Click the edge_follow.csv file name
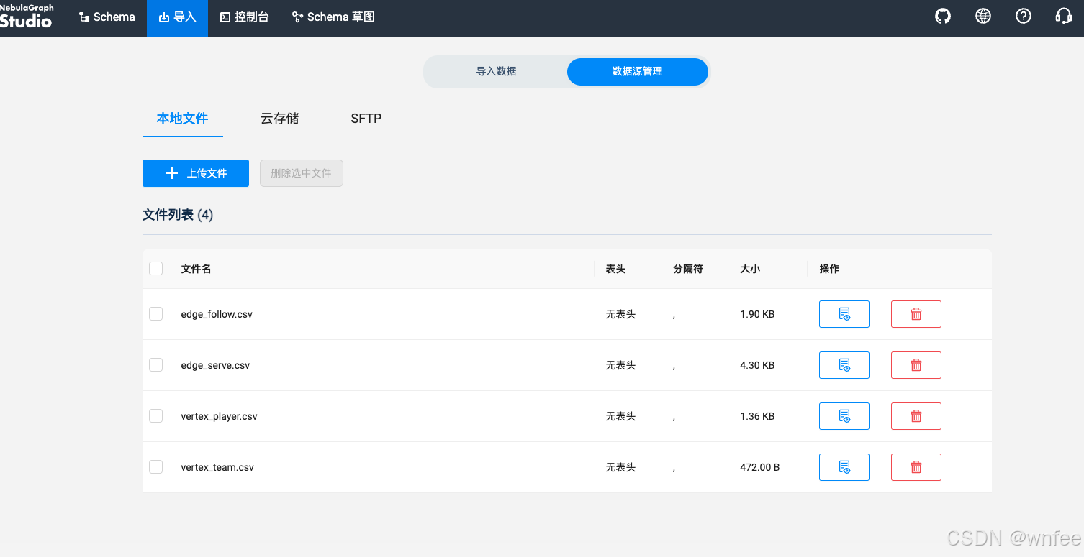 (217, 314)
